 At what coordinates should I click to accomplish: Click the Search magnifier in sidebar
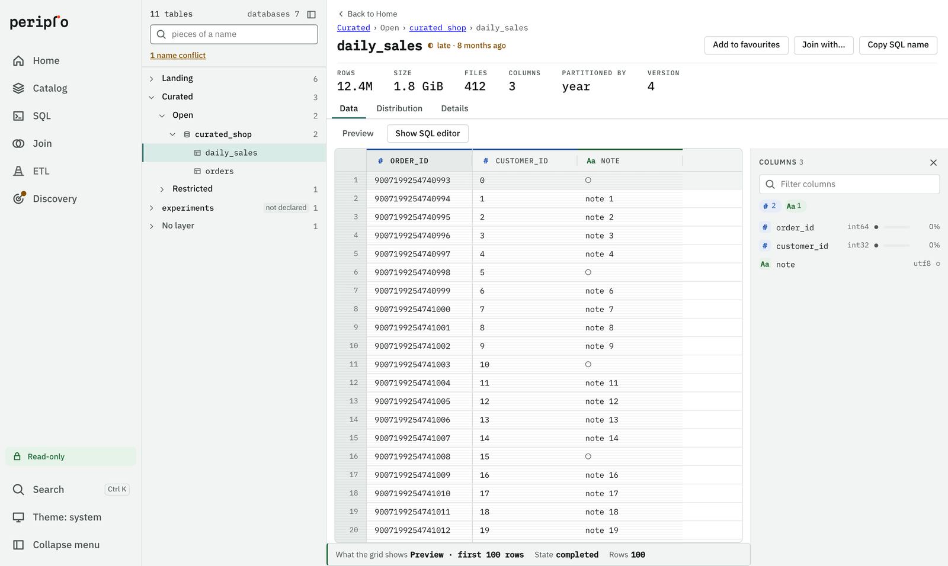click(x=18, y=490)
